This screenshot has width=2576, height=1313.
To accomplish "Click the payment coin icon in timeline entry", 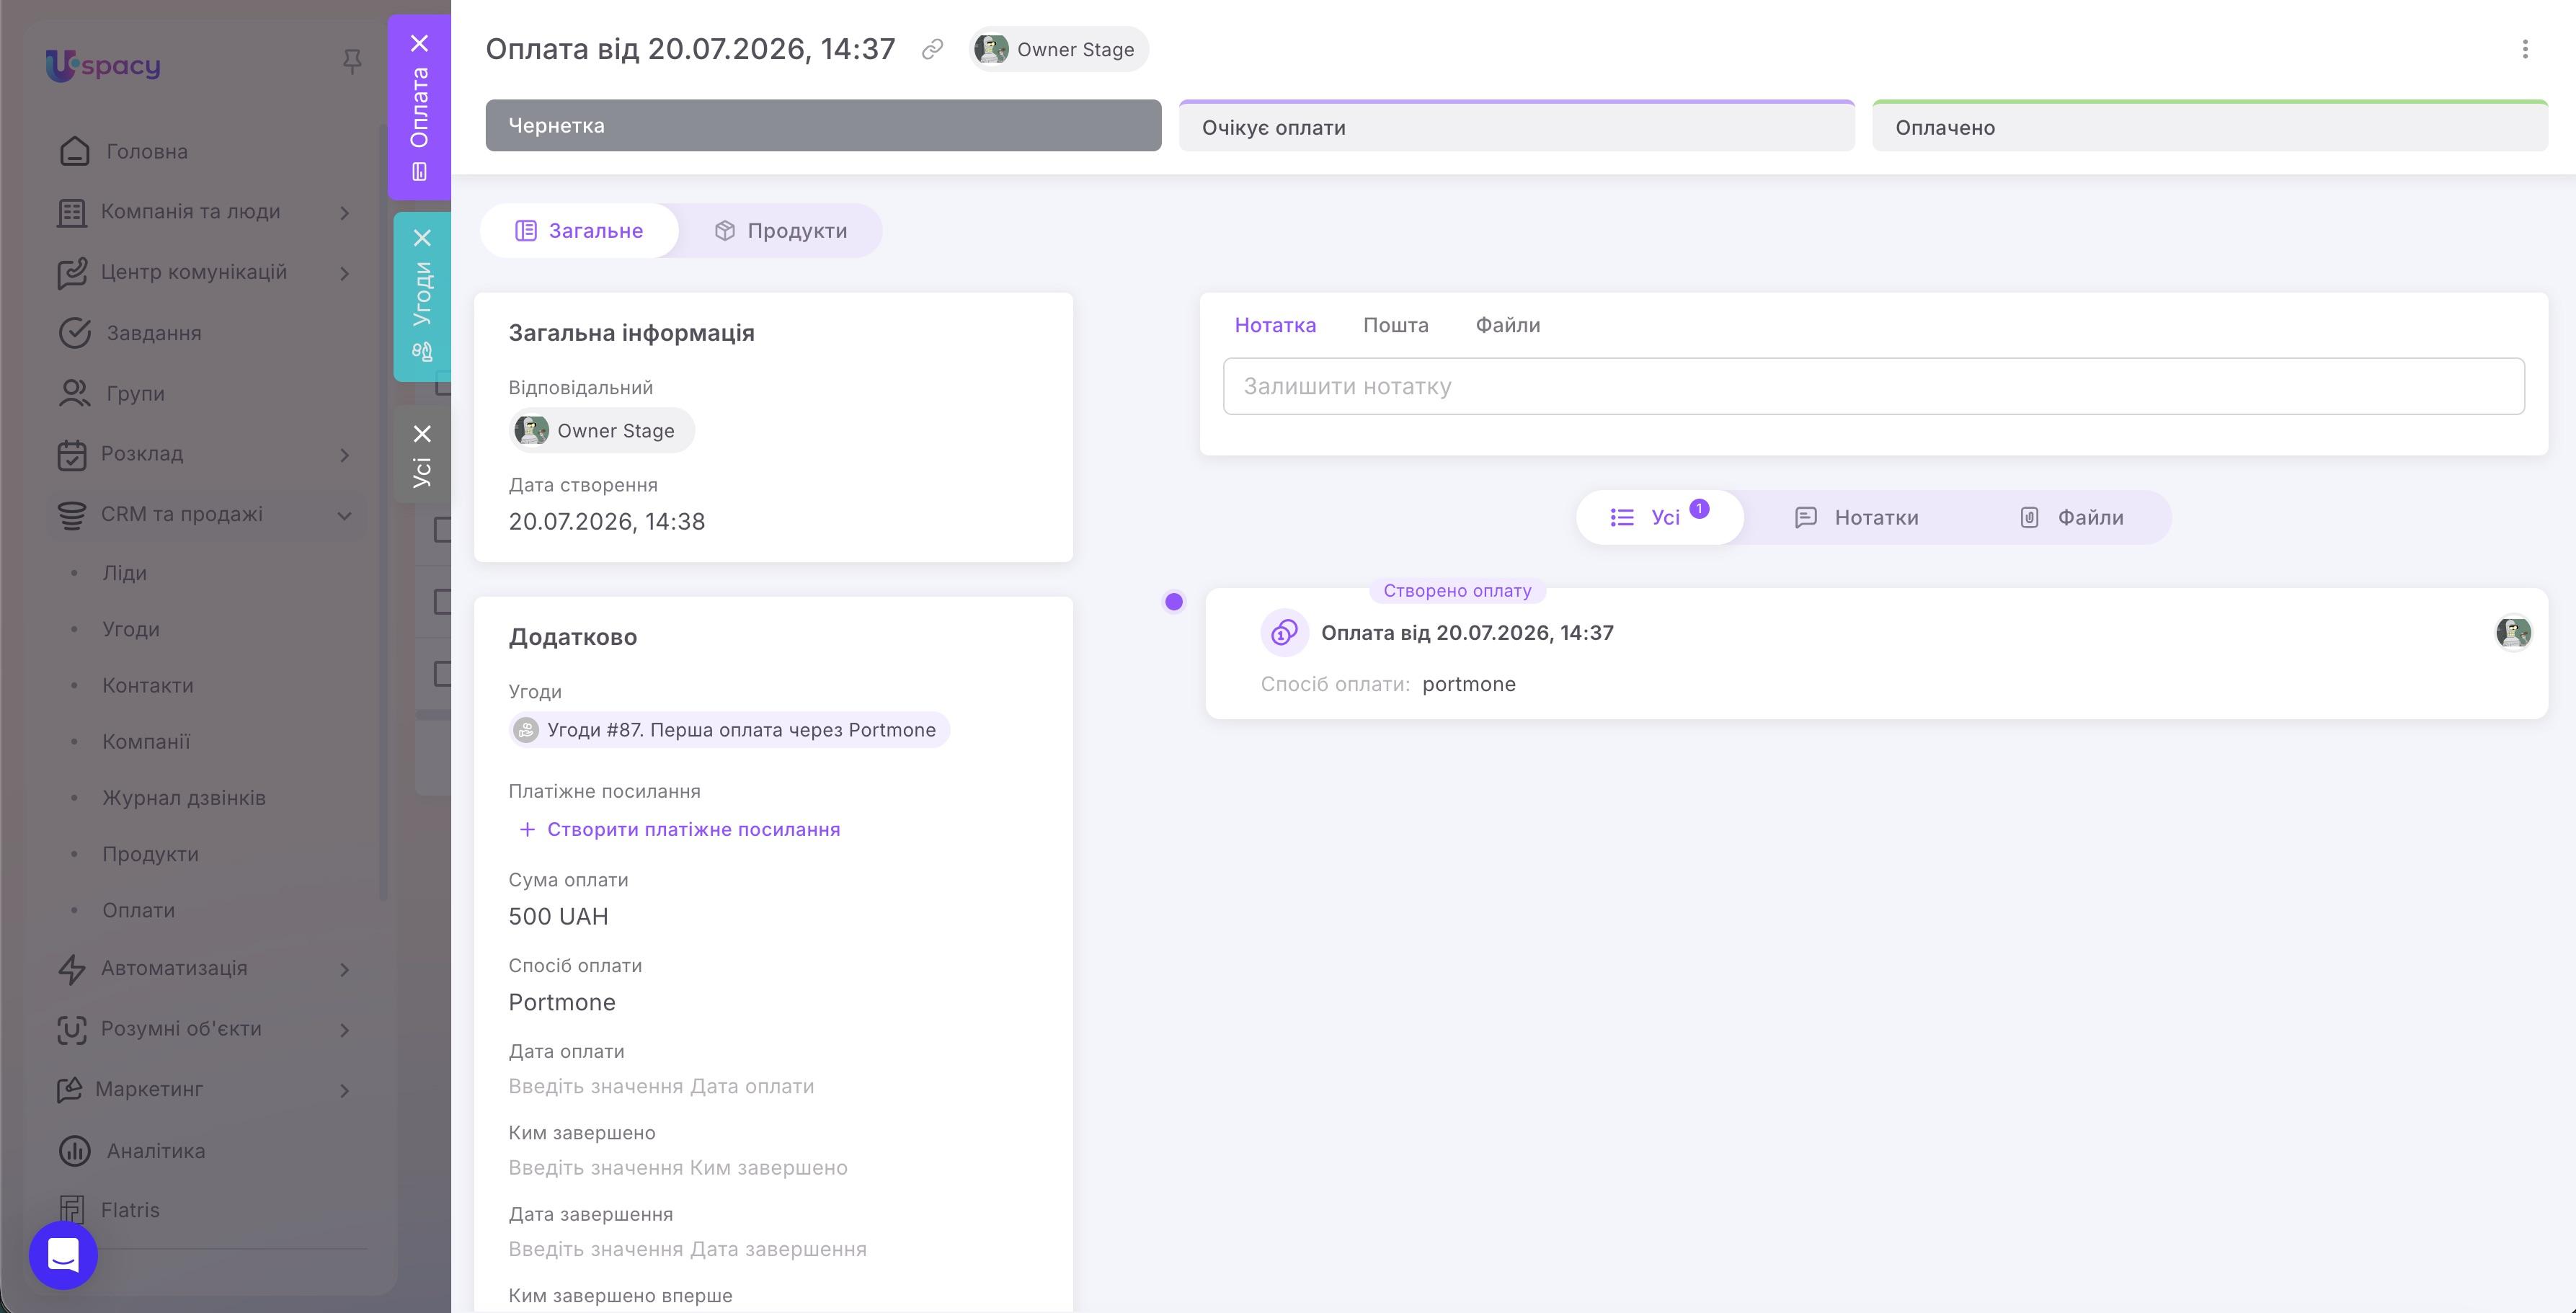I will (x=1285, y=632).
